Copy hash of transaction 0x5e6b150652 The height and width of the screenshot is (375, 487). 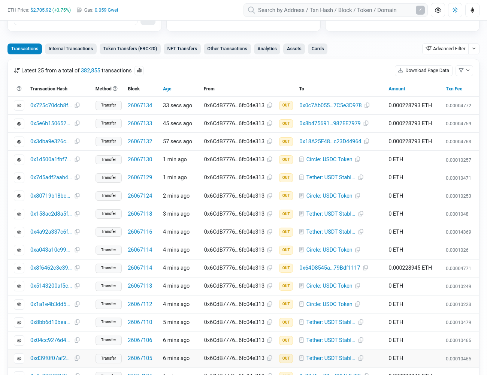point(77,123)
